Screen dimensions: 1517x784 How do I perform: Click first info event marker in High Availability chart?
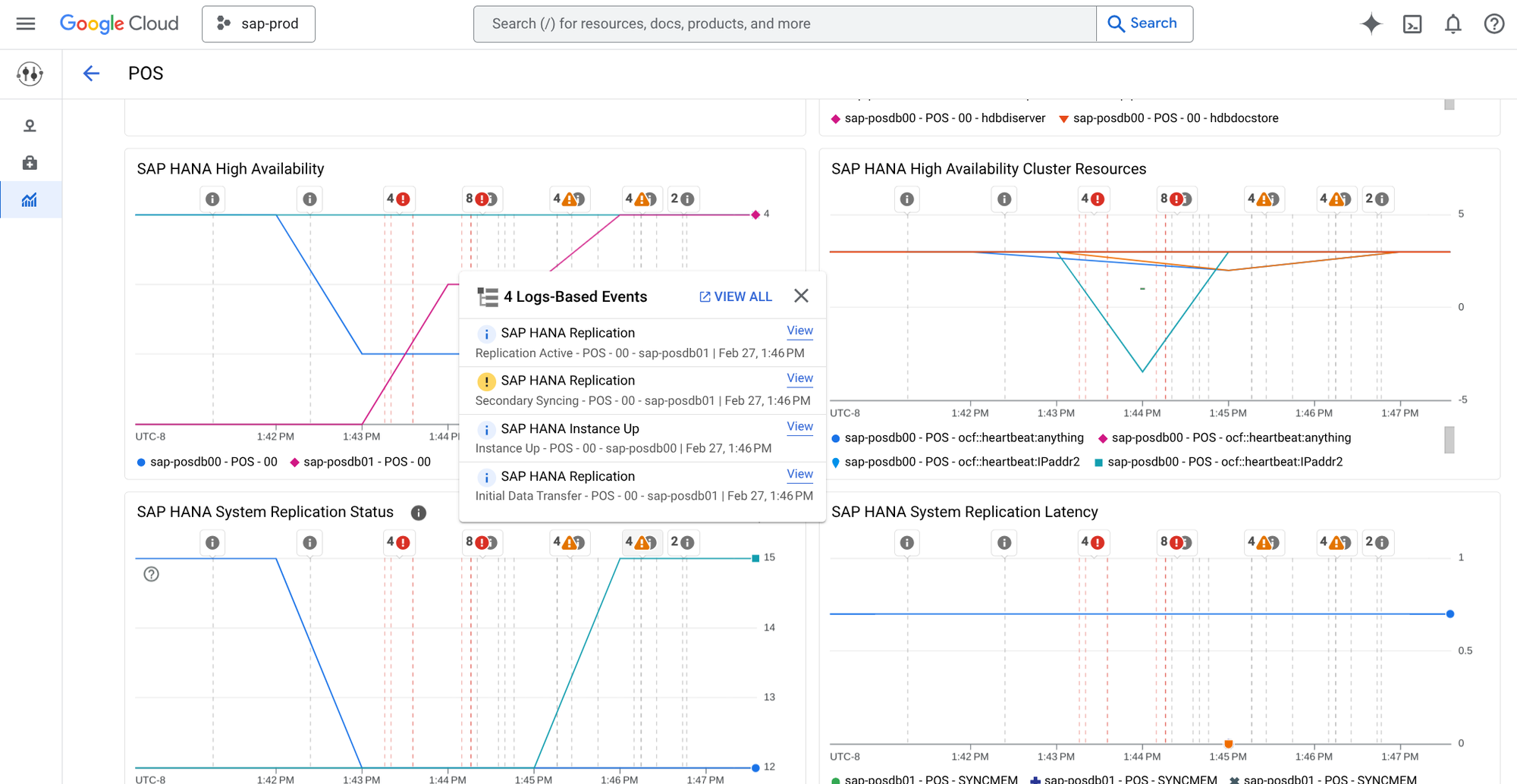212,199
